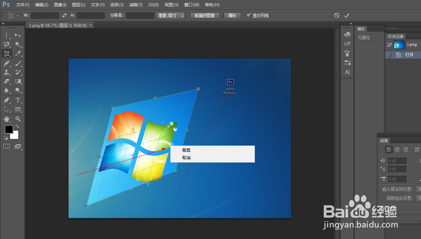Viewport: 421px width, 239px height.
Task: Select the Clone Stamp tool
Action: click(x=7, y=72)
